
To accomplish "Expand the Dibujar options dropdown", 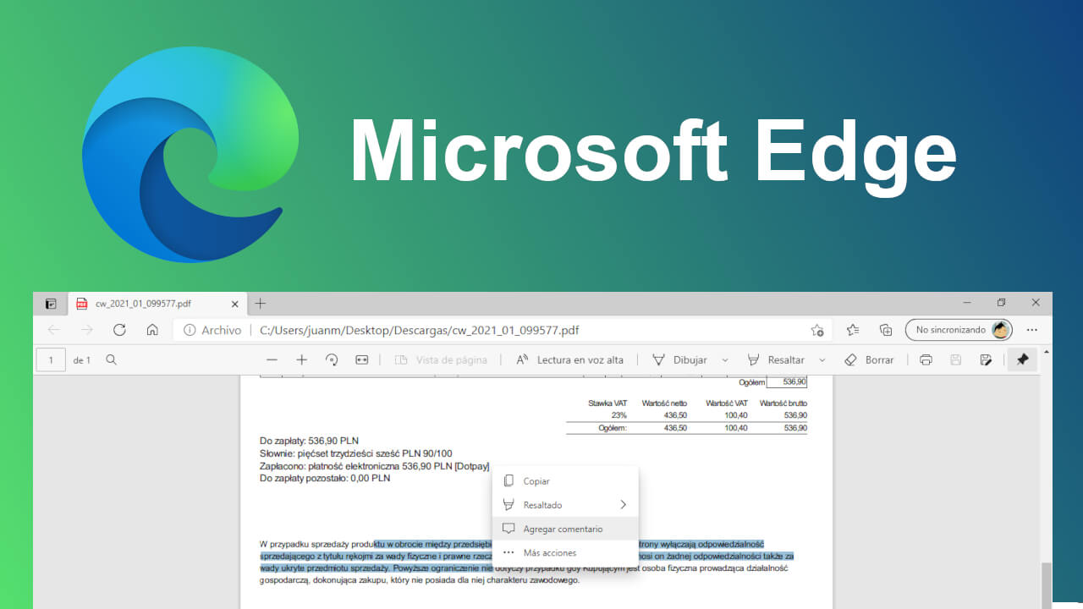I will (724, 359).
